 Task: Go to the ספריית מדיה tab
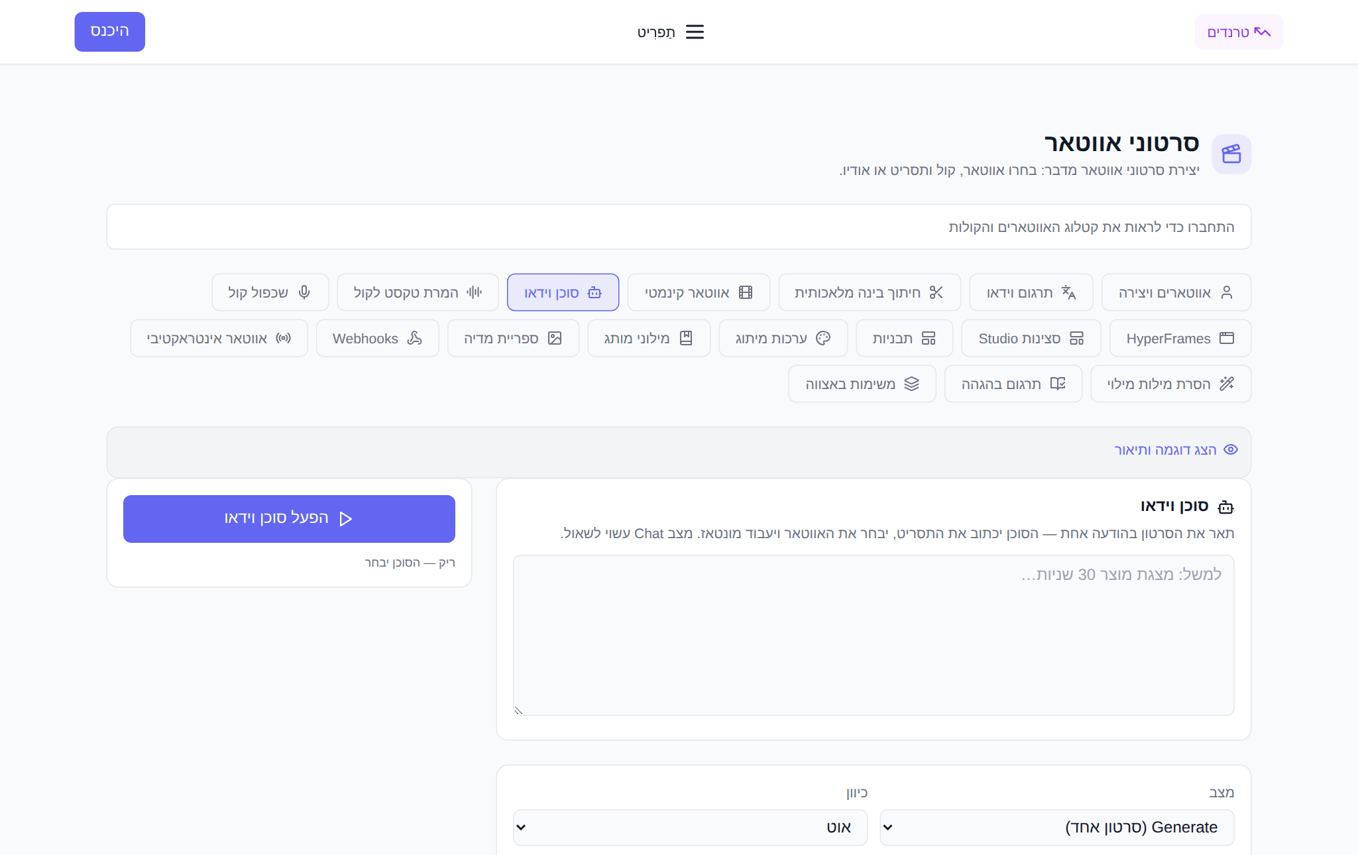[513, 338]
